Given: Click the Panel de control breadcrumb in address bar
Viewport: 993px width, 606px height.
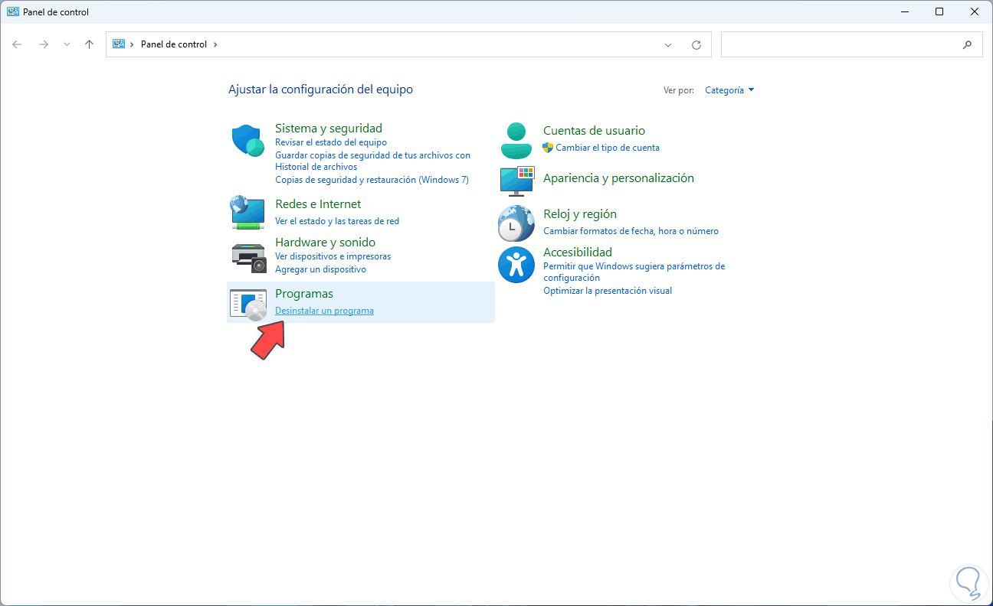Looking at the screenshot, I should [x=174, y=44].
